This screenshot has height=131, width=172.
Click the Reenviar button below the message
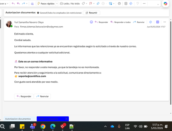[x=42, y=96]
